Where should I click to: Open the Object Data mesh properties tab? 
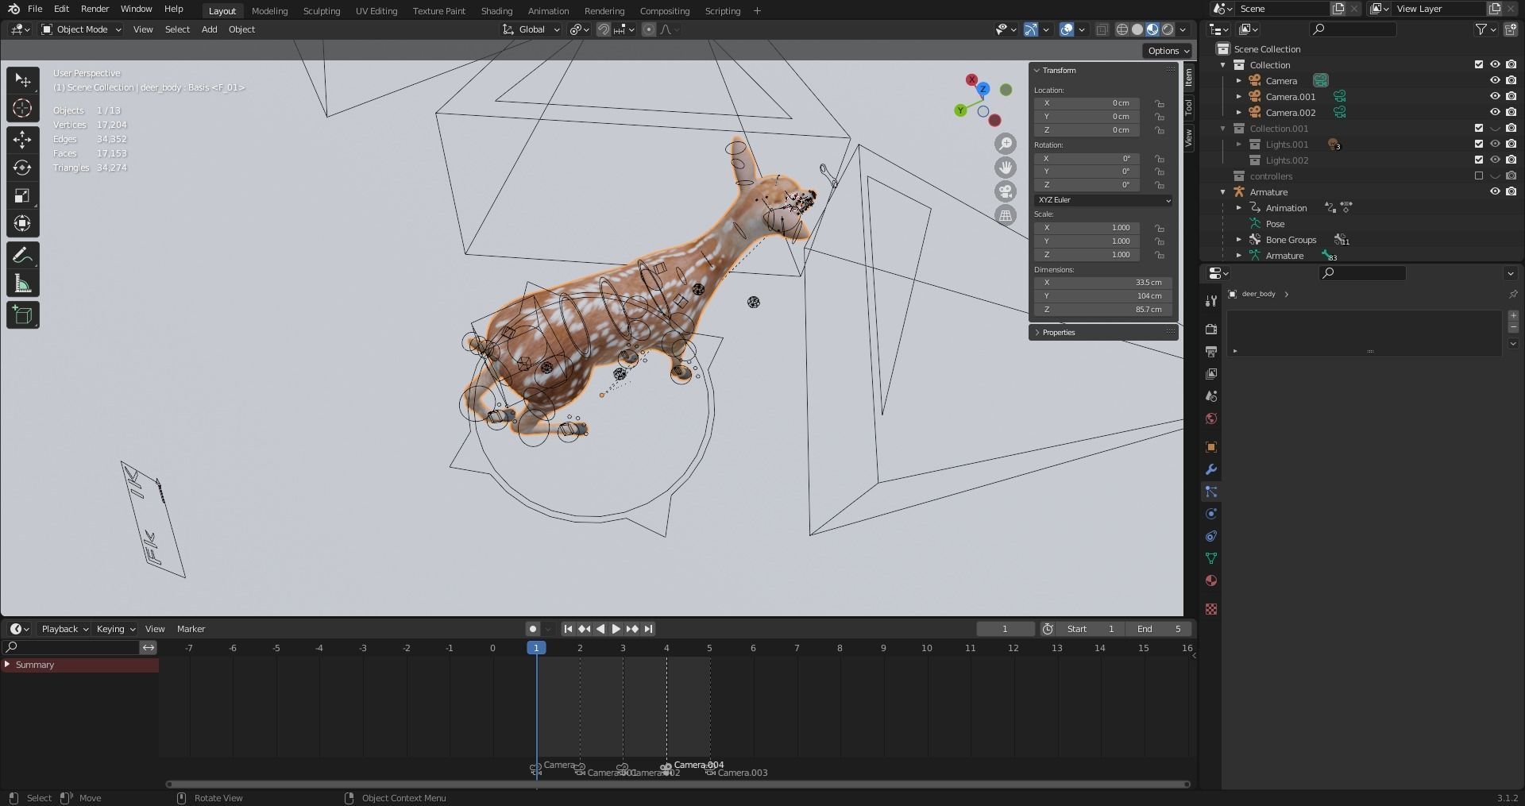click(x=1211, y=558)
